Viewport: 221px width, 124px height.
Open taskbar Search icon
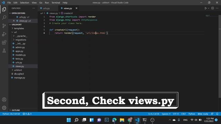click(76, 120)
